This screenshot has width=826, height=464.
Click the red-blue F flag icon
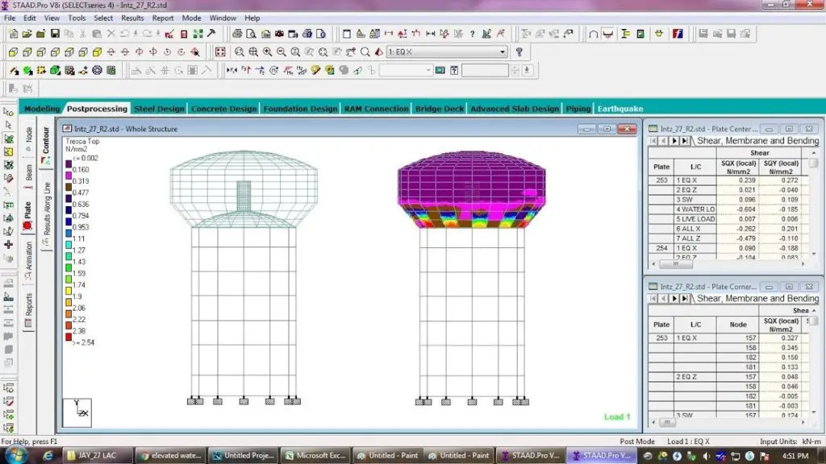pos(678,34)
